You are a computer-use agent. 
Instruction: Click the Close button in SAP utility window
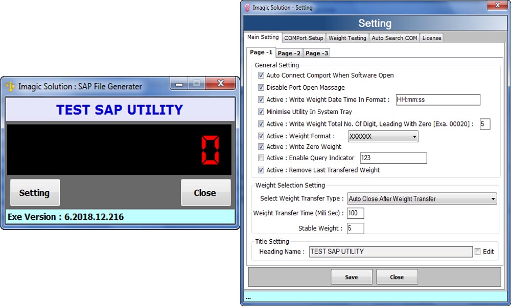point(205,193)
